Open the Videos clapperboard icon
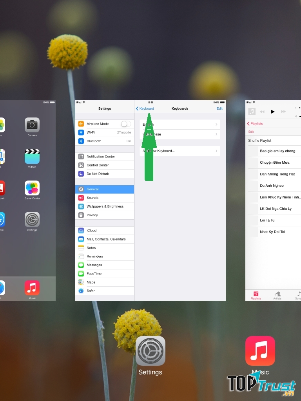Screen dimensions: 301x401 tap(32, 157)
